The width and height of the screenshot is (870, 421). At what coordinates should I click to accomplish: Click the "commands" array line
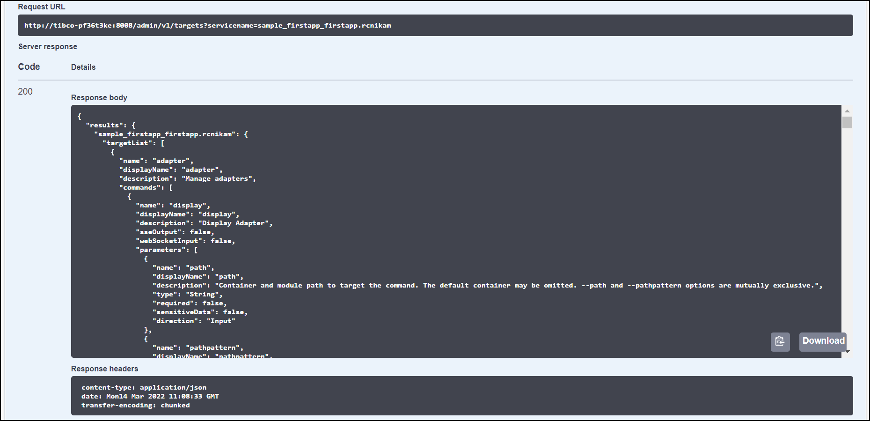[x=146, y=188]
